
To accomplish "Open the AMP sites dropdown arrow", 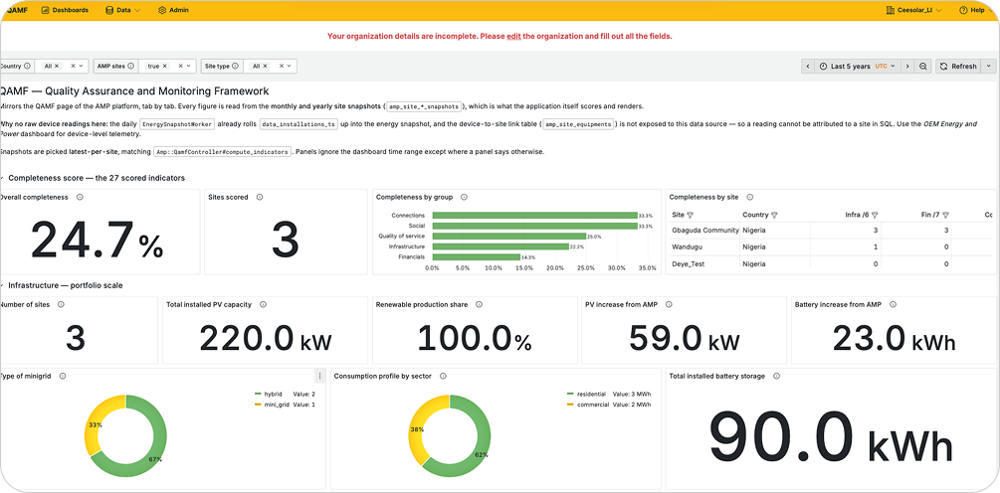I will point(190,67).
